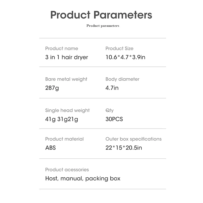
Task: Select the "41g 31g21g" value
Action: pos(61,119)
